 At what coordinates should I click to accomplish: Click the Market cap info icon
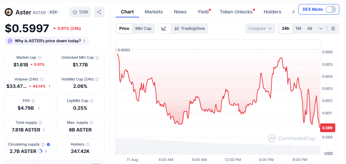(x=40, y=58)
